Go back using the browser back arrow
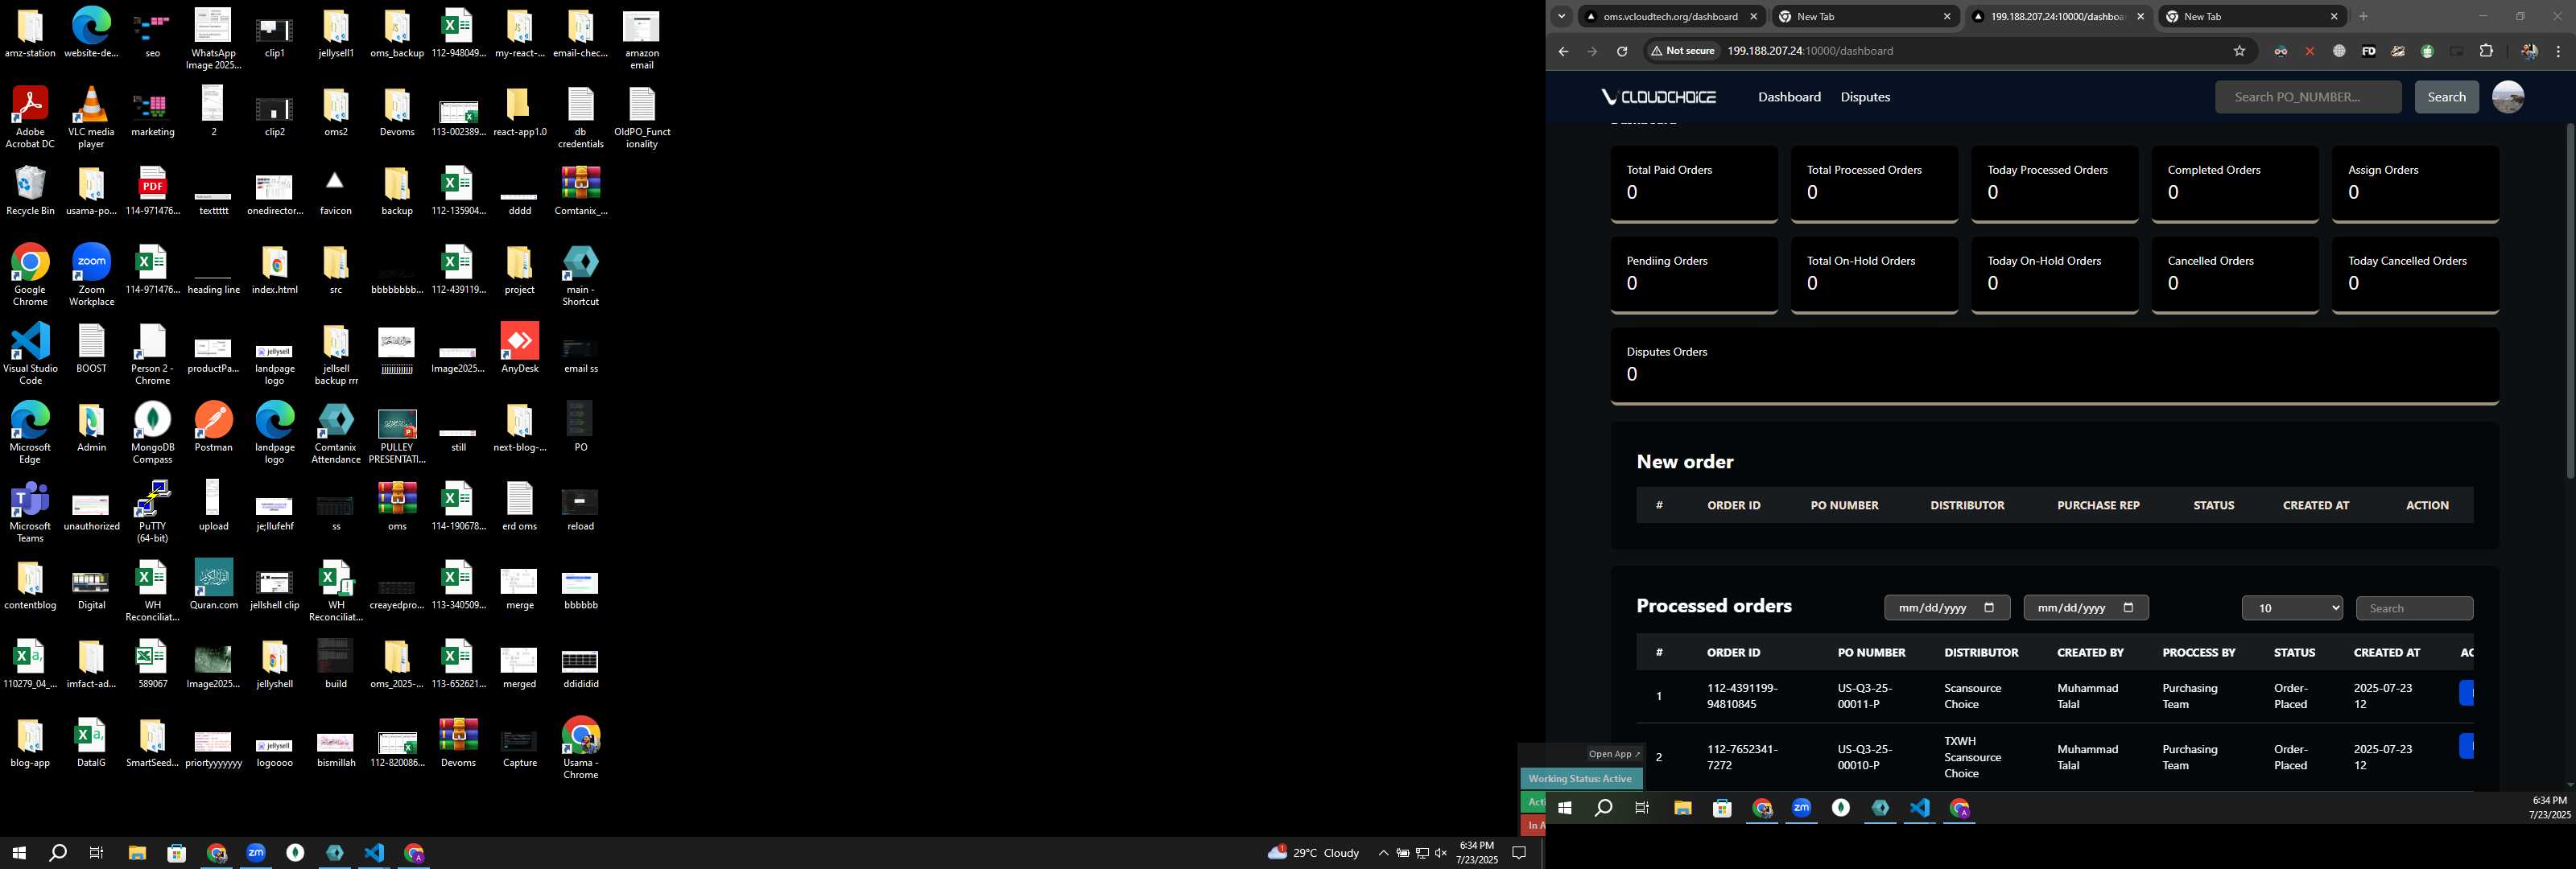Screen dimensions: 2576x869 coord(1563,51)
